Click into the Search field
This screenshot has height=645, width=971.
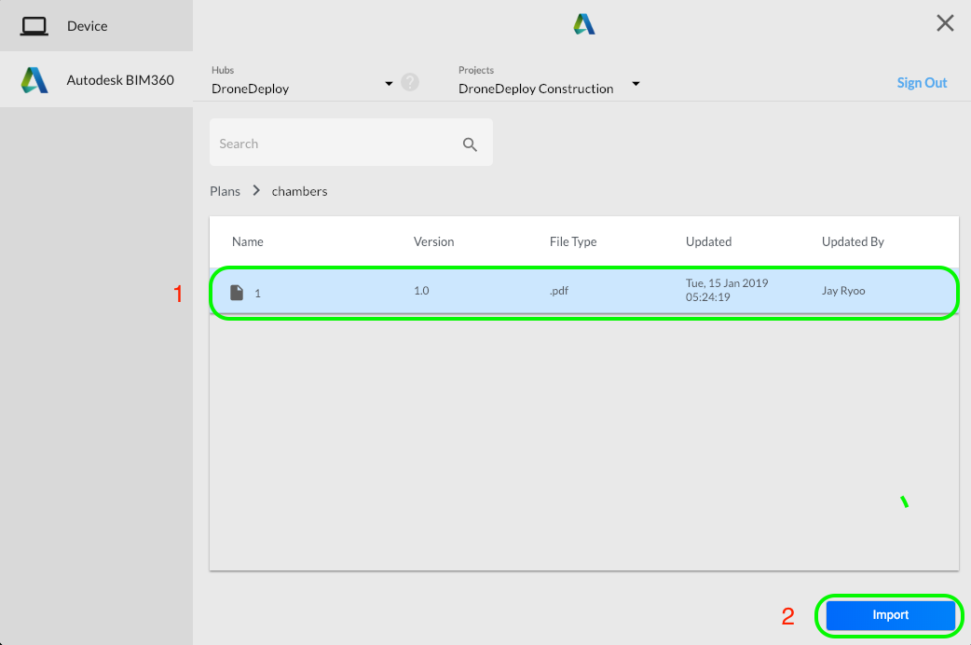(351, 143)
